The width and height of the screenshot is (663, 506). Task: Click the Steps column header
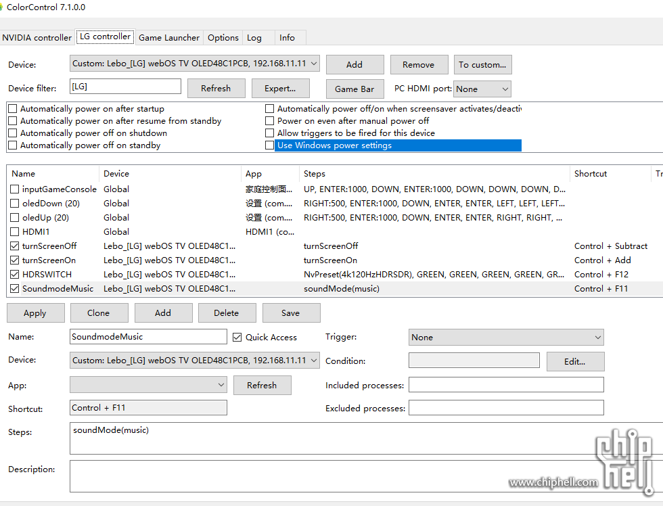tap(434, 174)
